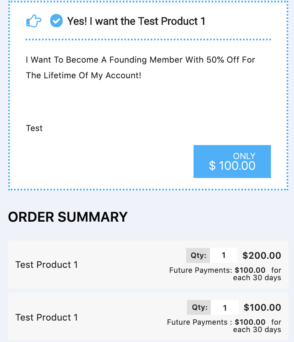
Task: Focus the quantity field of the $200.00 item
Action: 224,255
